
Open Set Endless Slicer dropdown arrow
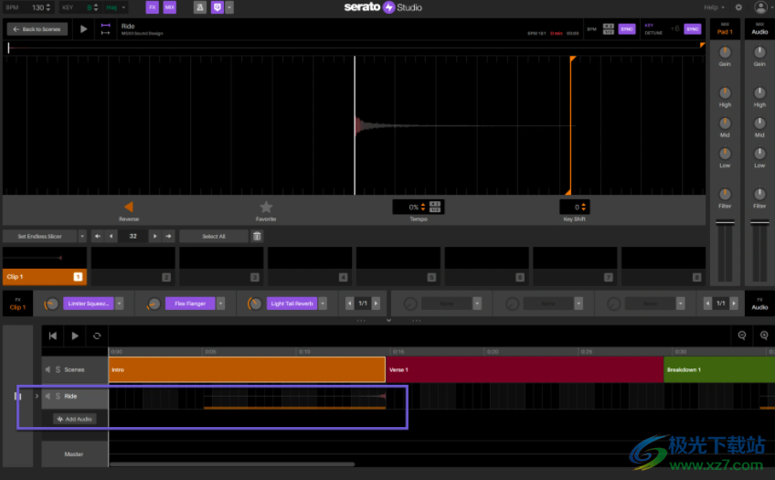click(x=82, y=236)
